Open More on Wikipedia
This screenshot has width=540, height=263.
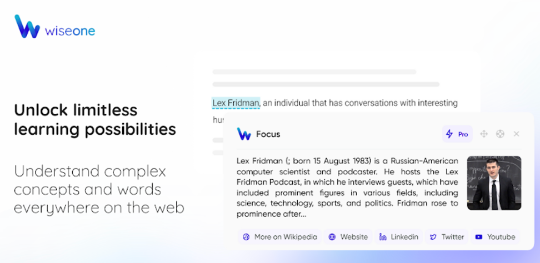(x=279, y=237)
